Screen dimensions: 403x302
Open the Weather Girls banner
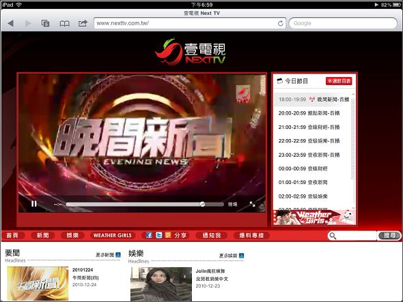315,217
